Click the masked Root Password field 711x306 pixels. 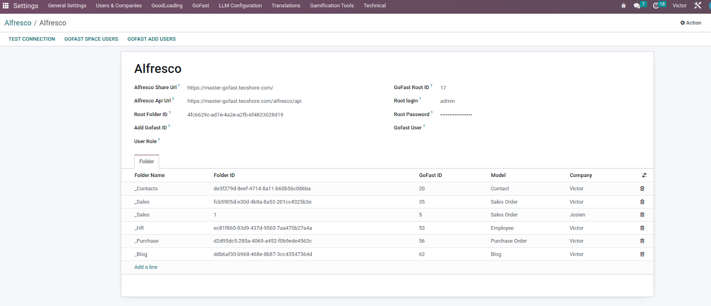click(x=456, y=114)
